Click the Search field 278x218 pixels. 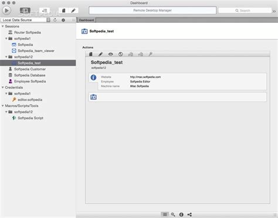click(245, 11)
